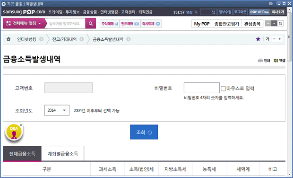The height and width of the screenshot is (178, 293).
Task: Switch to 전체금융소득 tab
Action: 22,154
